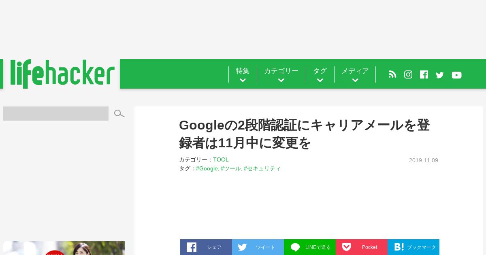Viewport: 486px width, 255px height.
Task: Click the lifehacker logo
Action: point(62,74)
